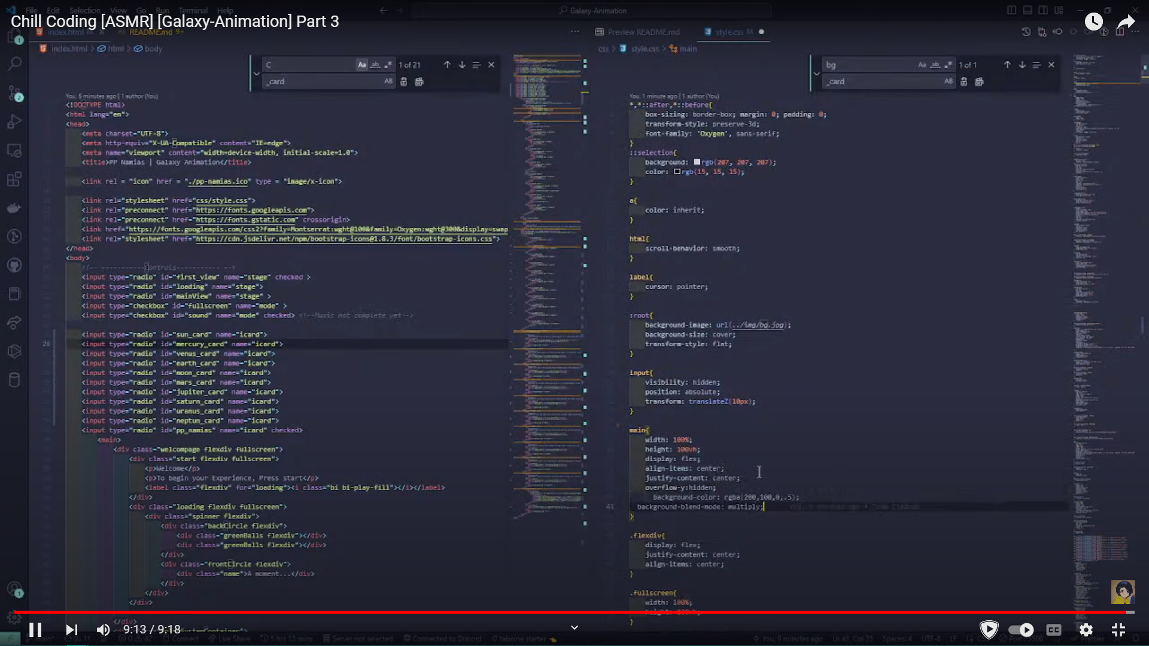Seek on the red progress bar
Image resolution: width=1149 pixels, height=646 pixels.
point(574,612)
